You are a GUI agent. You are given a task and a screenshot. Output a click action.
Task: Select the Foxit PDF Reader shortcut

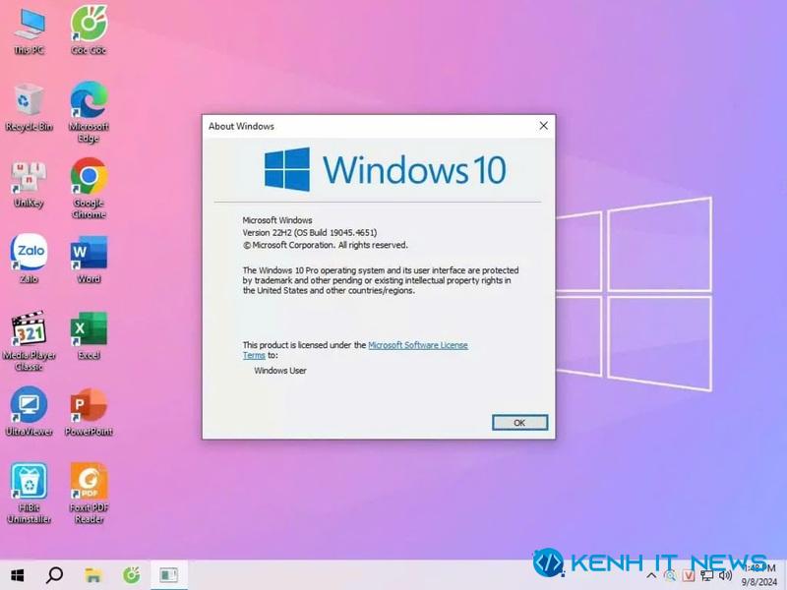[89, 494]
